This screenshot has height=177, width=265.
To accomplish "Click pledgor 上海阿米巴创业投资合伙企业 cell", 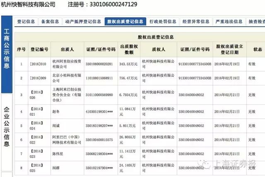I will pyautogui.click(x=67, y=95).
